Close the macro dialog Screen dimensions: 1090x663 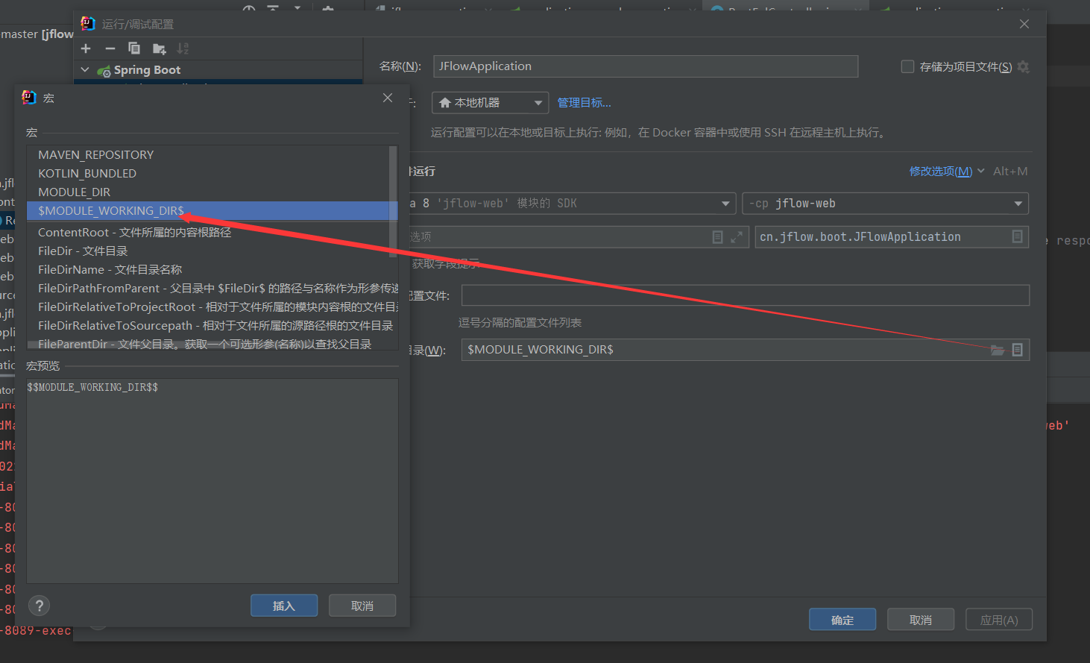pos(388,98)
